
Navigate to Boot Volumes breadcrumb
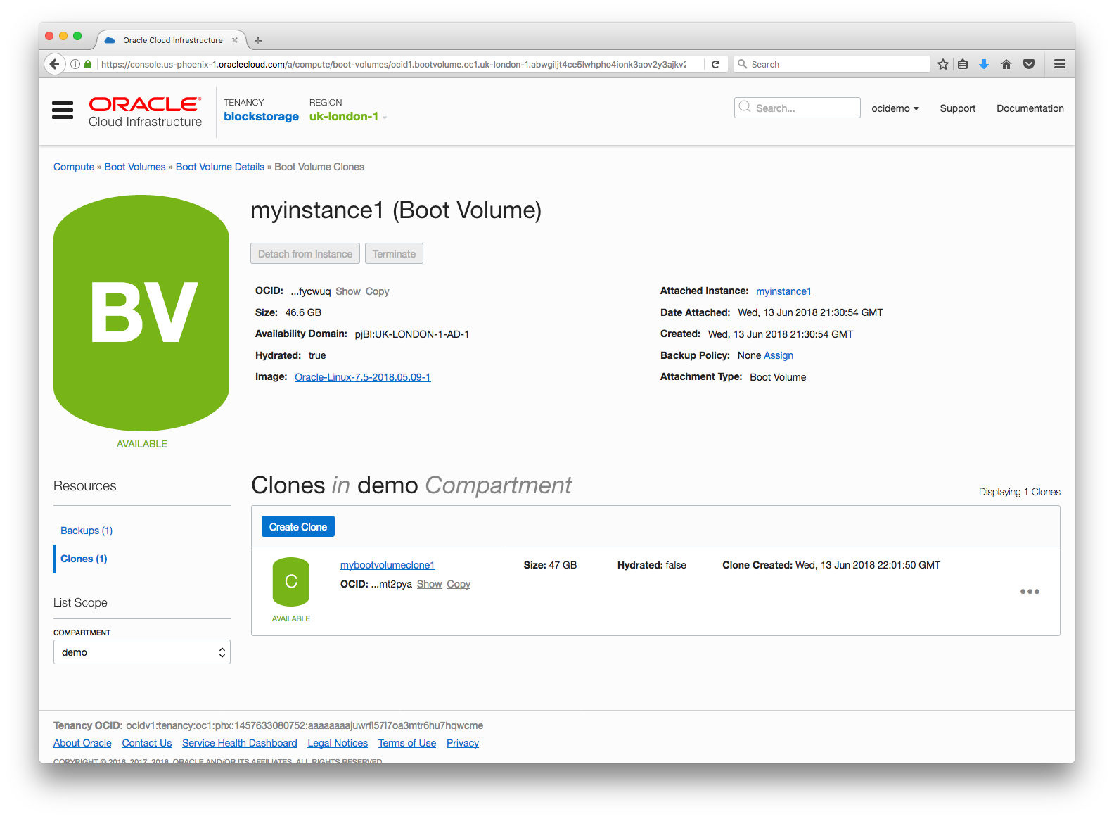135,167
